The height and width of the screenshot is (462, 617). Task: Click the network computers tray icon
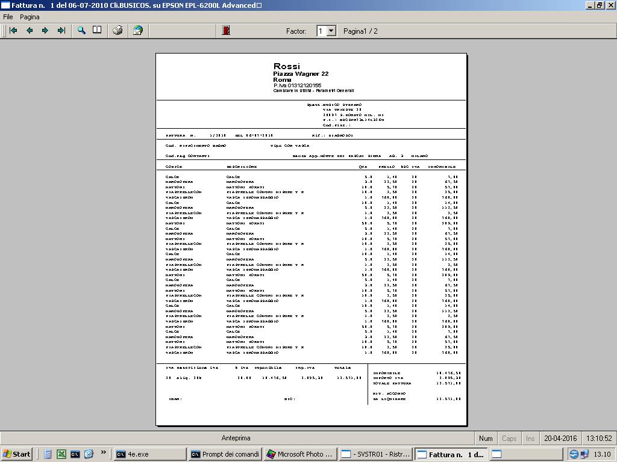[x=584, y=454]
